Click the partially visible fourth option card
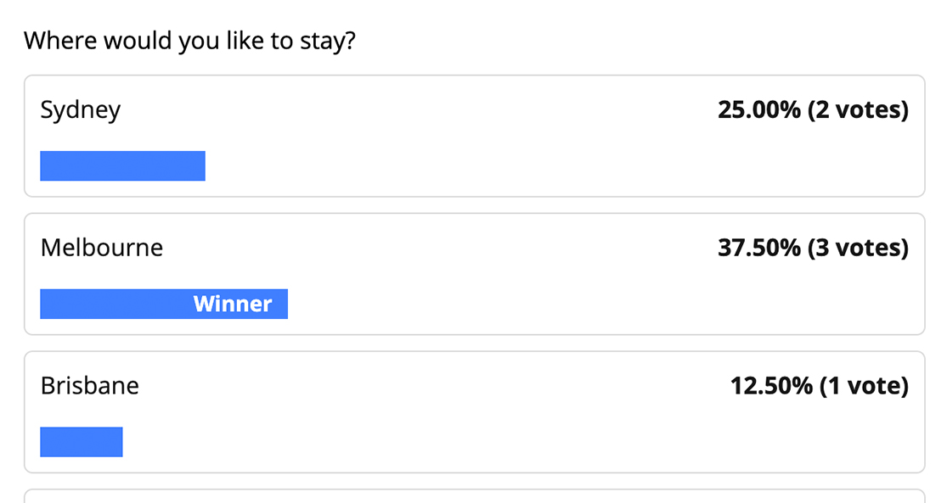Viewport: 947px width, 503px height. pyautogui.click(x=474, y=496)
